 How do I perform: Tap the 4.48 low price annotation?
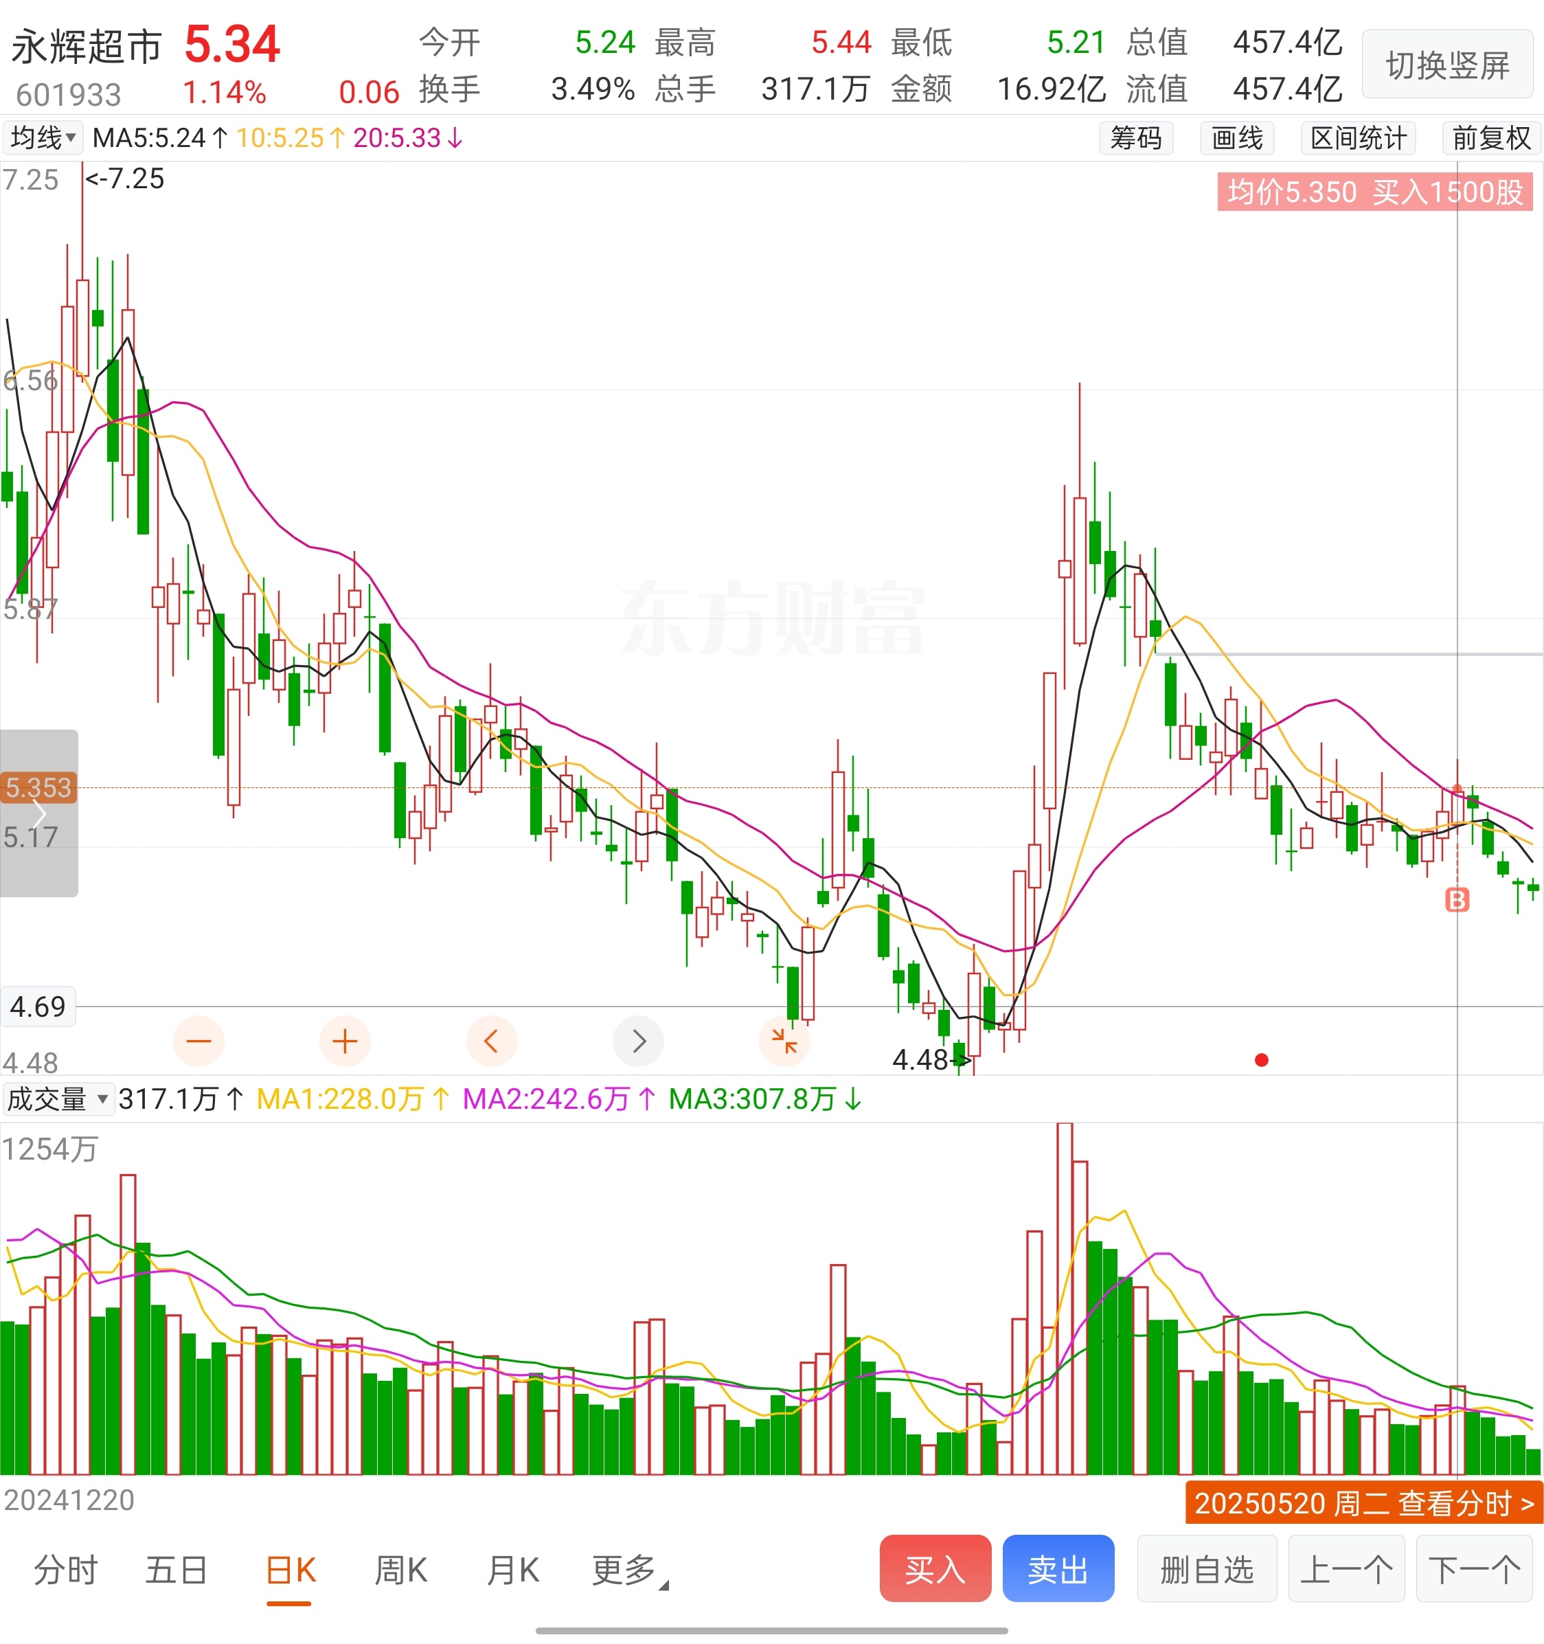[x=931, y=1059]
